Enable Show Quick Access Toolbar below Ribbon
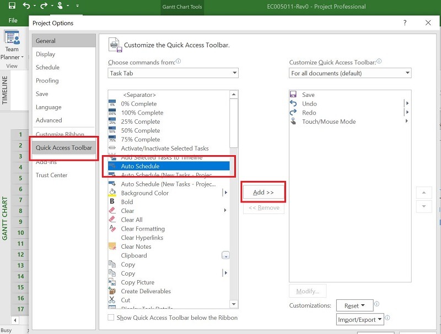441x334 pixels. pos(111,317)
